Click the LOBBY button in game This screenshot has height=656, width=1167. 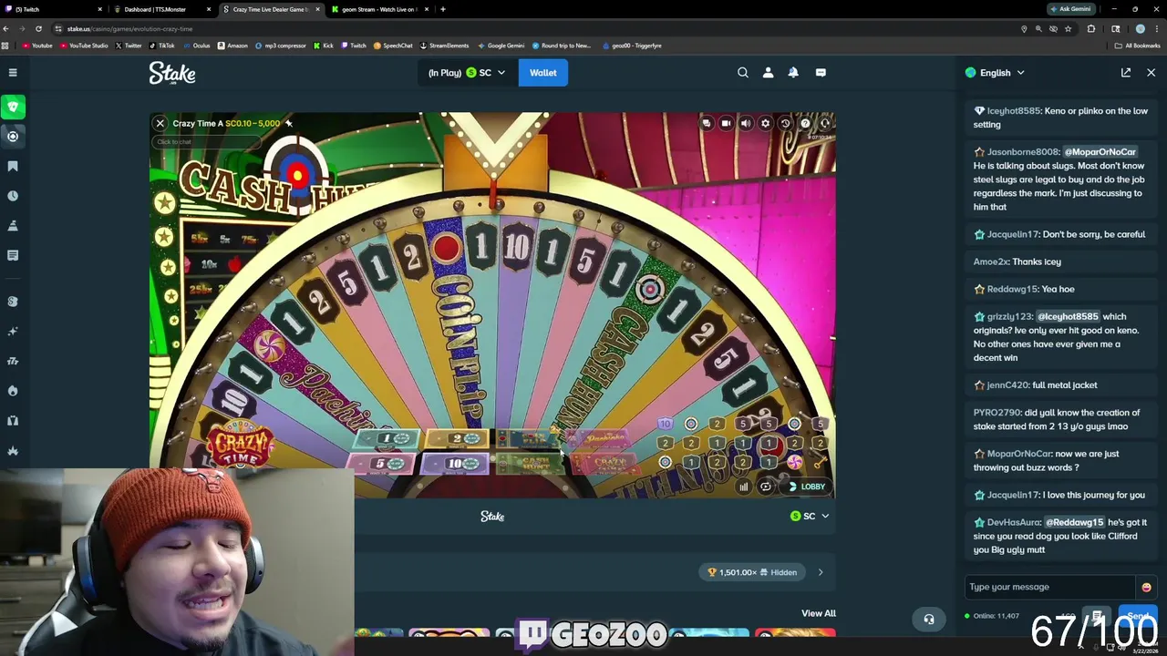pos(807,487)
